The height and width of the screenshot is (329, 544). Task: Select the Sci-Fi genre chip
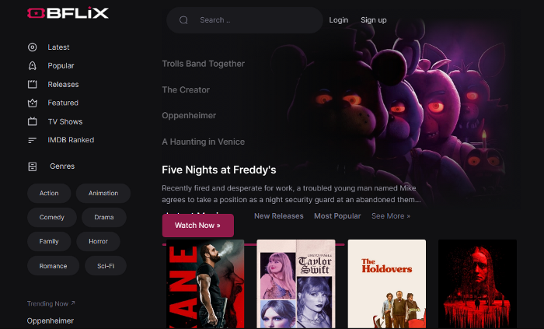(x=106, y=266)
